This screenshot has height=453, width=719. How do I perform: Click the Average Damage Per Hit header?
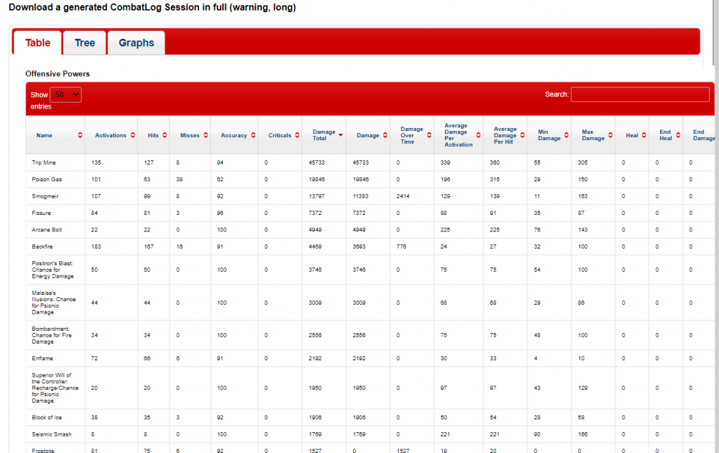(x=505, y=135)
